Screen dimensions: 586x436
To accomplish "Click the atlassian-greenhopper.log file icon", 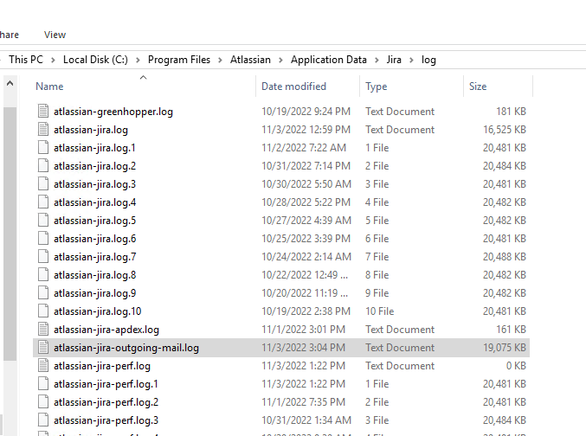I will coord(43,111).
